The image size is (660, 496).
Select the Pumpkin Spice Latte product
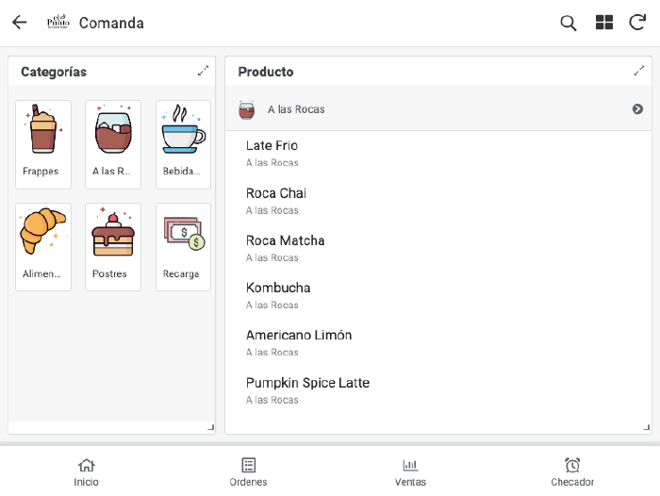307,389
